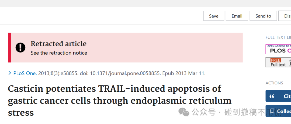Open the FREE Full text link icon

point(278,62)
